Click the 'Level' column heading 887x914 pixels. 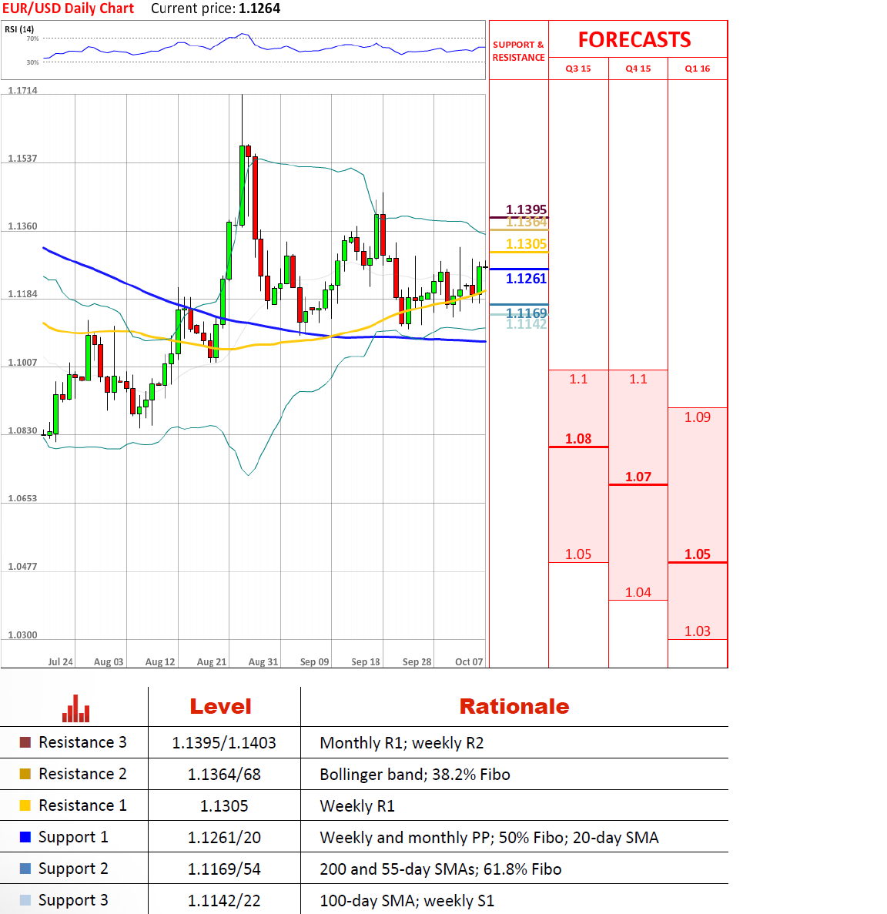click(x=221, y=707)
